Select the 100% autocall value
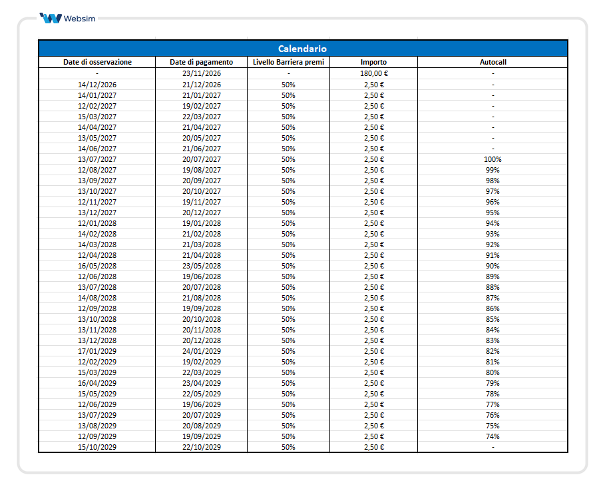Viewport: 605px width, 491px height. pos(493,159)
